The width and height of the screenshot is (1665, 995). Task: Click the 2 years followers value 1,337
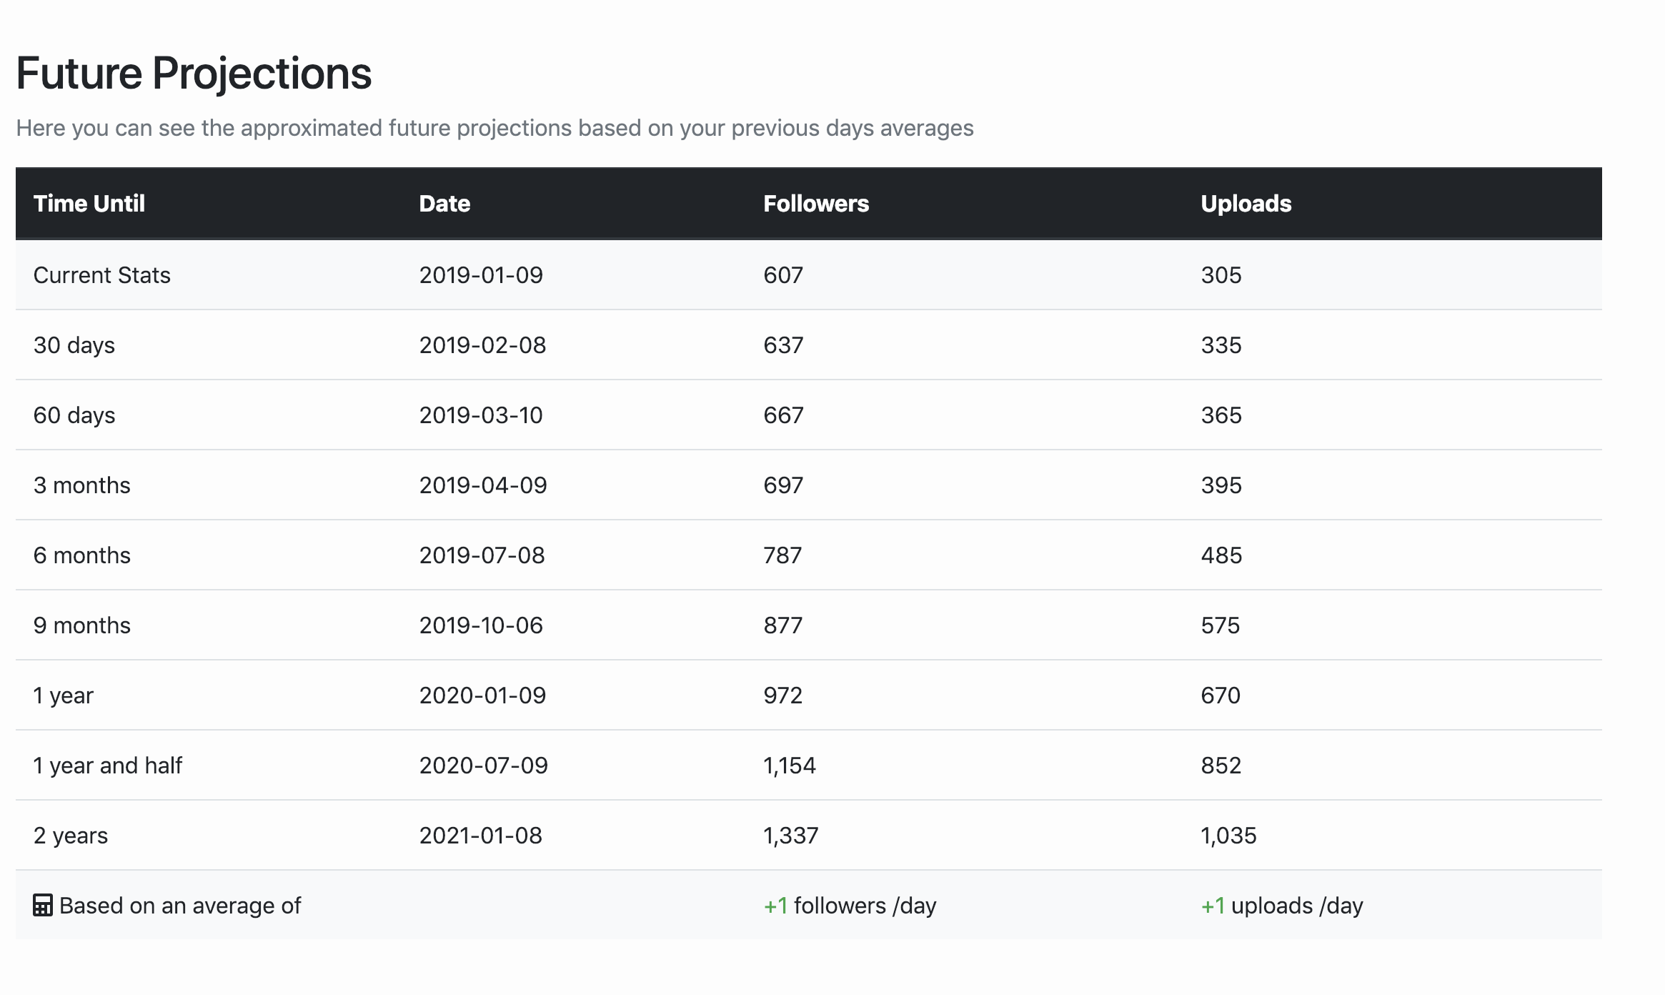(x=790, y=836)
